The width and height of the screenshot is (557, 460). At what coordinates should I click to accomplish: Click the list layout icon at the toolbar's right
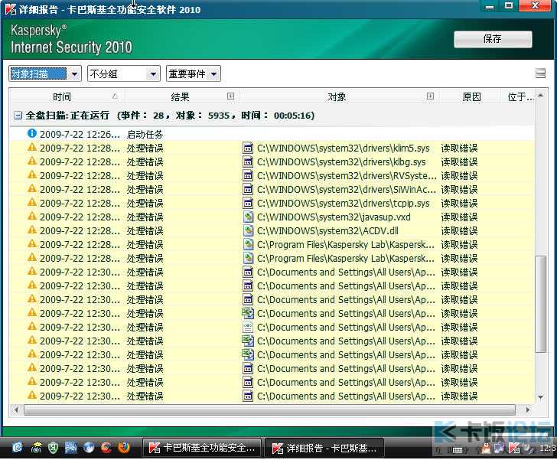click(x=540, y=73)
